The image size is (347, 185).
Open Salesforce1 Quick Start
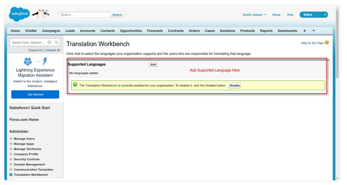[30, 108]
